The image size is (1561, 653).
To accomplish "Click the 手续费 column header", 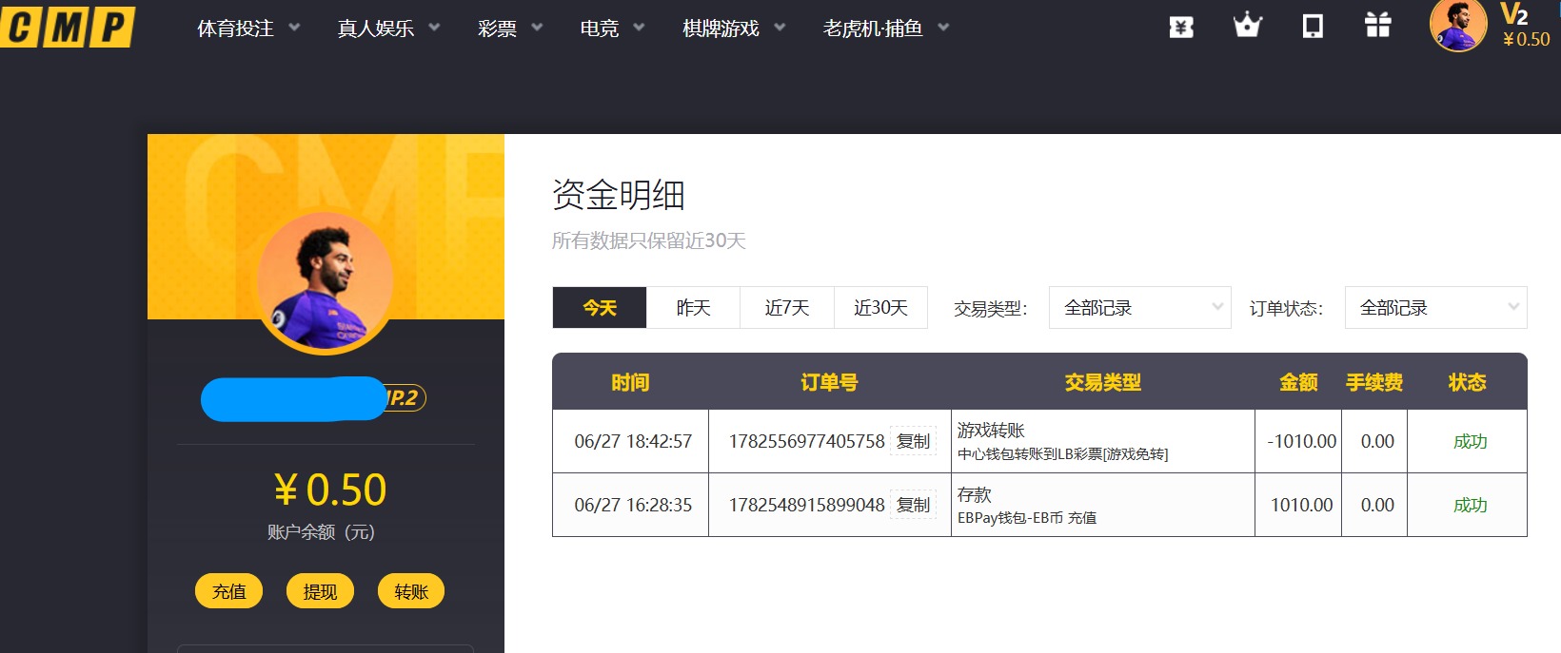I will point(1374,382).
